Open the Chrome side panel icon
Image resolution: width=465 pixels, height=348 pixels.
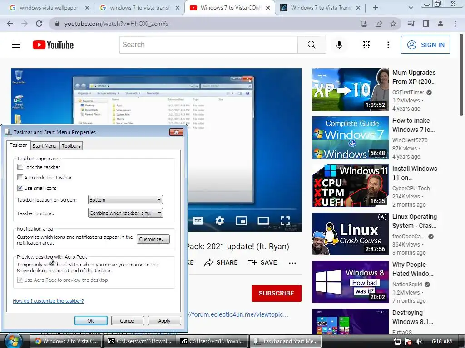[x=426, y=24]
